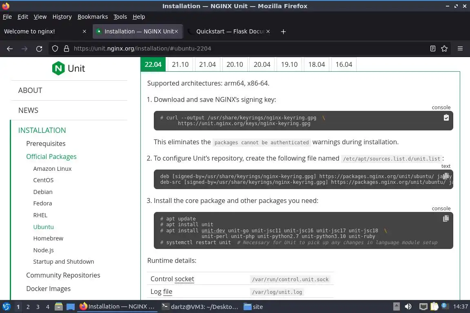
Task: Click the NGINX Unit logo
Action: click(69, 68)
